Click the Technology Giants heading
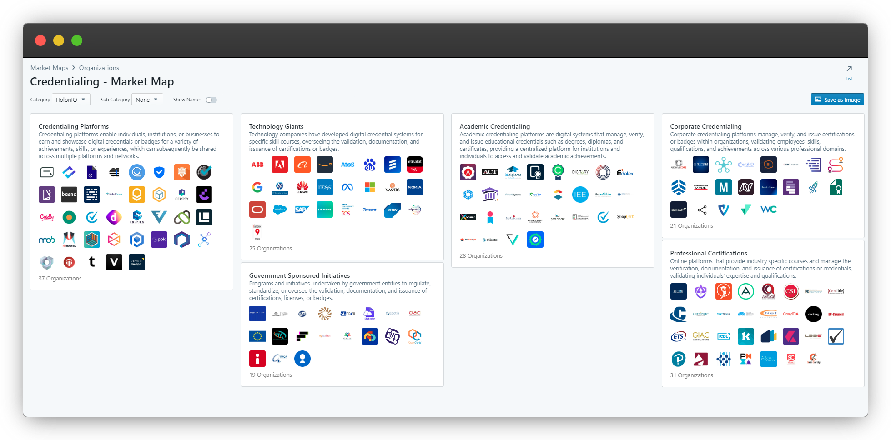The height and width of the screenshot is (440, 891). [276, 126]
